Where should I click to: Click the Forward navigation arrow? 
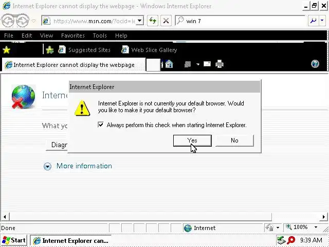(22, 21)
